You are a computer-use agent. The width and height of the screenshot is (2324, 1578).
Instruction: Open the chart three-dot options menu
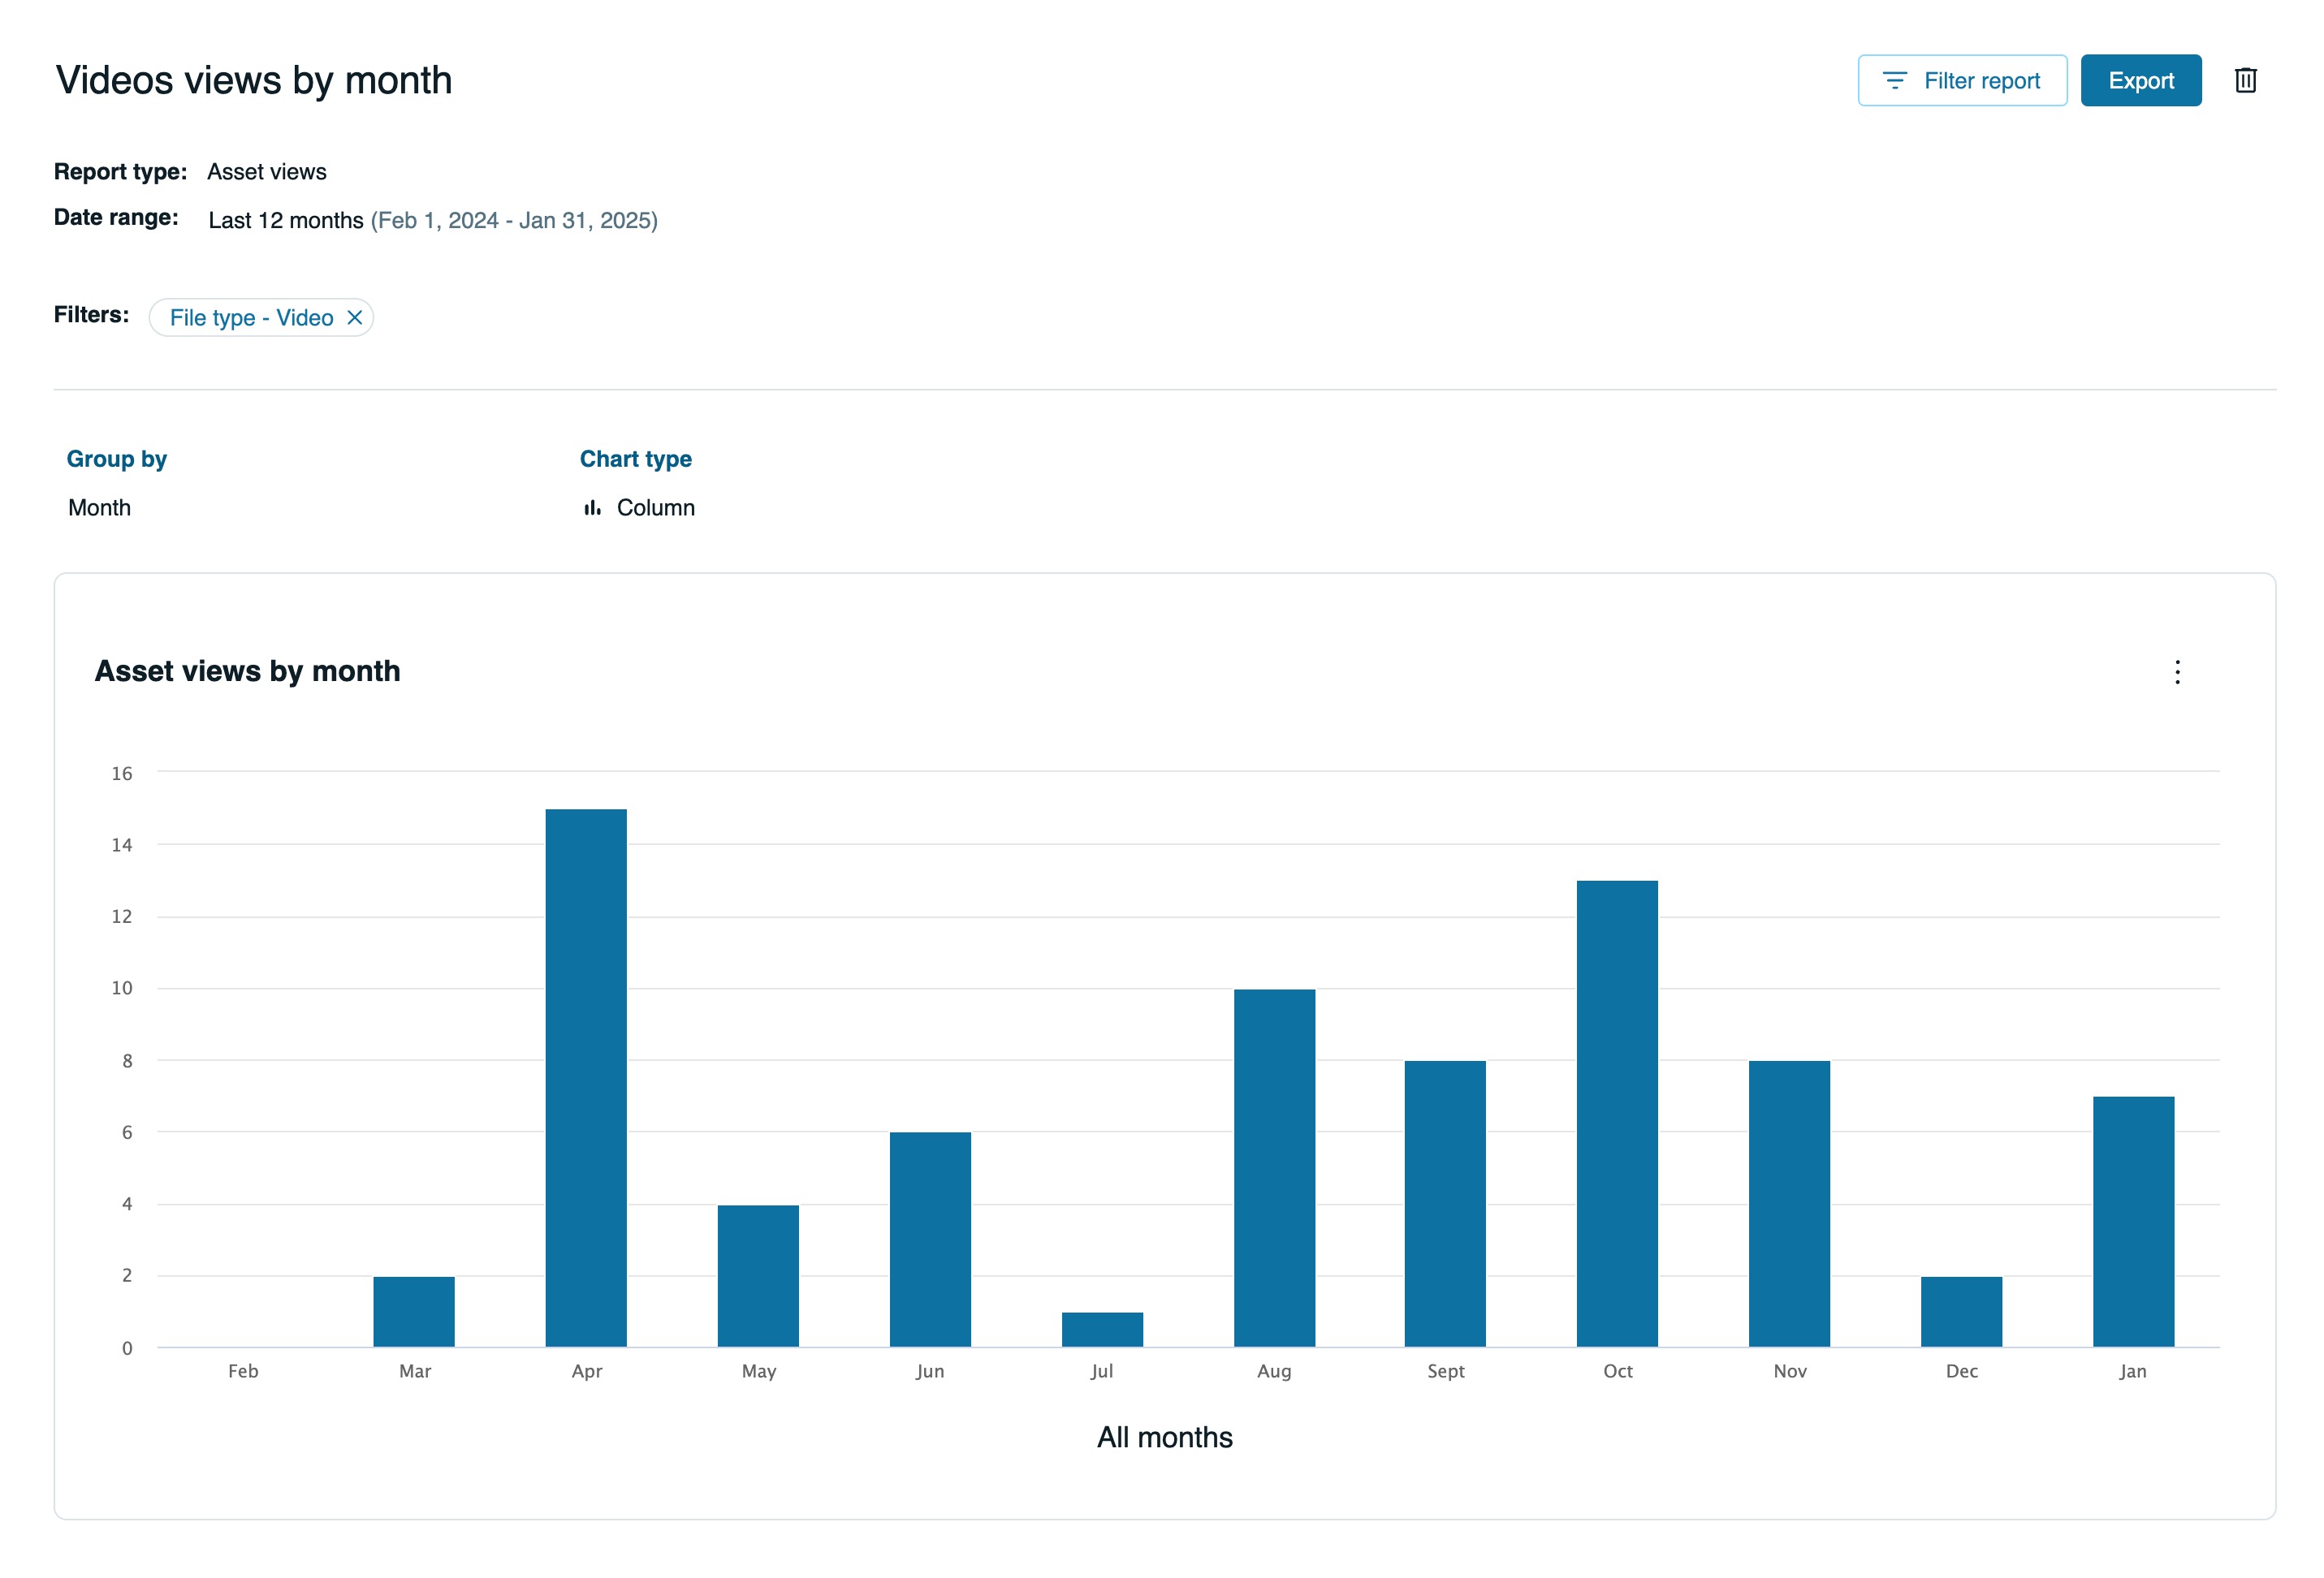2177,671
